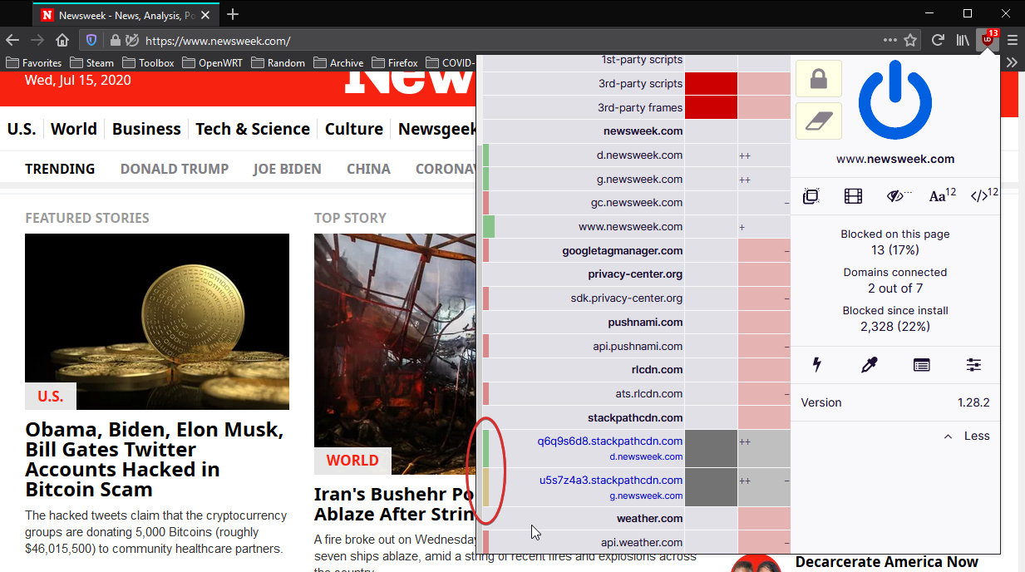Image resolution: width=1025 pixels, height=572 pixels.
Task: Revert firewall changes with the eraser
Action: click(x=819, y=121)
